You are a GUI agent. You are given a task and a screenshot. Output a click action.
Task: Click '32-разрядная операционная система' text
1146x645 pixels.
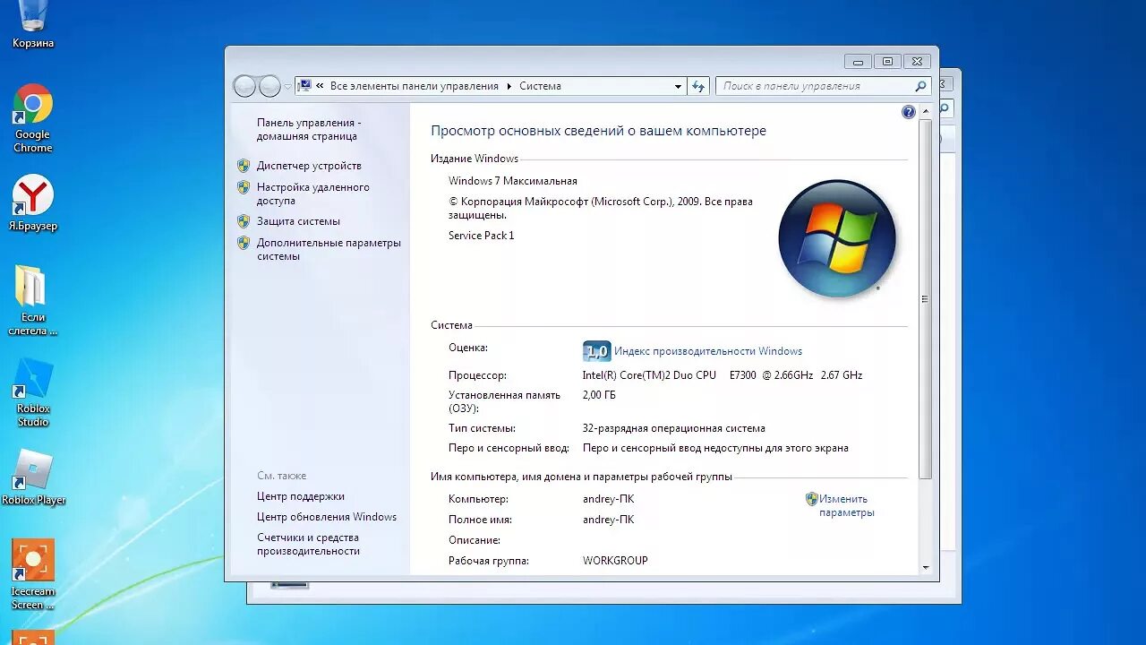click(x=674, y=428)
